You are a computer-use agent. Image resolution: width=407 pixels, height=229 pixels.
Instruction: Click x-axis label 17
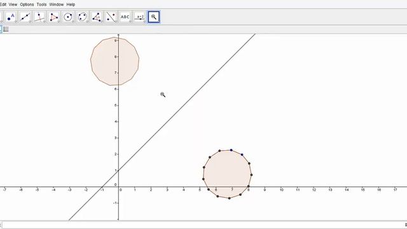tap(395, 190)
